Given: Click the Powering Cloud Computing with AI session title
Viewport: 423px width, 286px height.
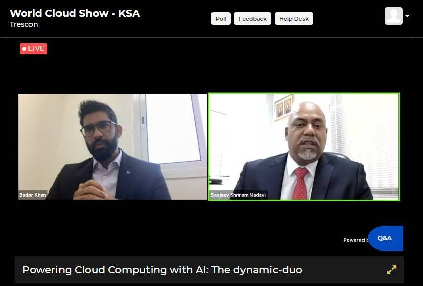Looking at the screenshot, I should click(162, 270).
